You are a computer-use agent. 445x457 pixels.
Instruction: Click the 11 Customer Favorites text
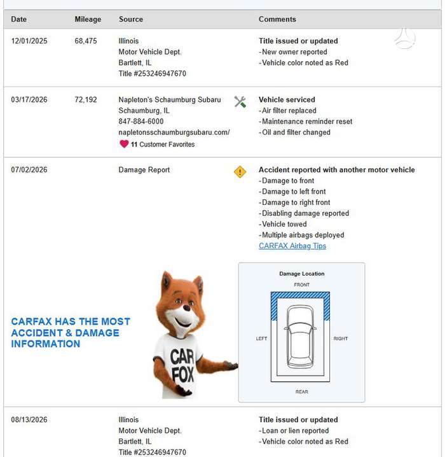163,144
